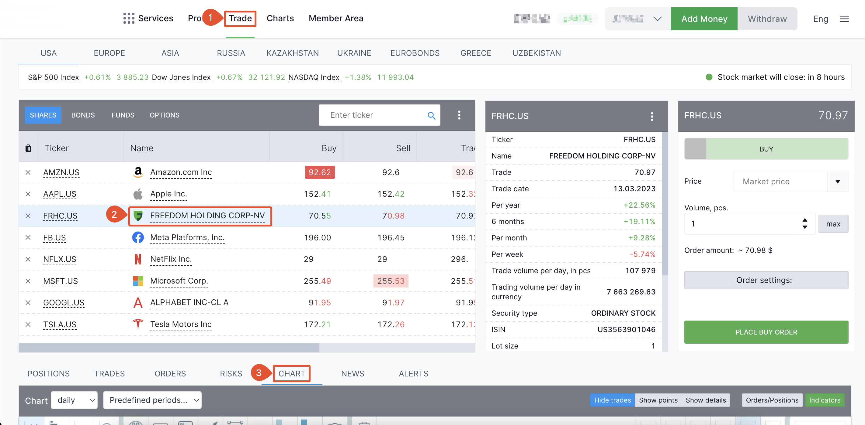This screenshot has width=865, height=425.
Task: Expand the Market price dropdown
Action: [837, 181]
